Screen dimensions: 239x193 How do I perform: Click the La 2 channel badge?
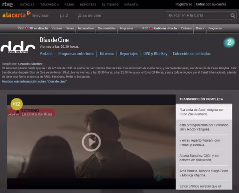click(229, 43)
